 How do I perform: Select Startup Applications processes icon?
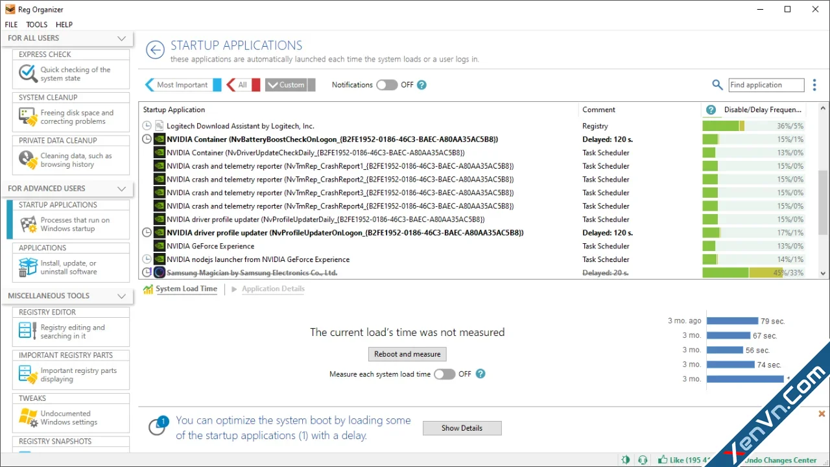point(28,224)
